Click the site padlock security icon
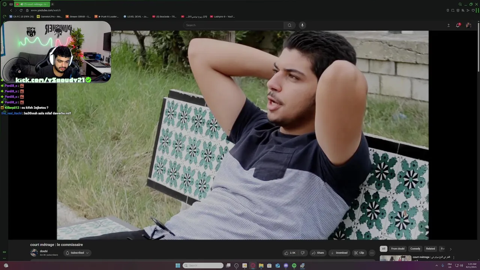This screenshot has width=480, height=270. (x=27, y=10)
